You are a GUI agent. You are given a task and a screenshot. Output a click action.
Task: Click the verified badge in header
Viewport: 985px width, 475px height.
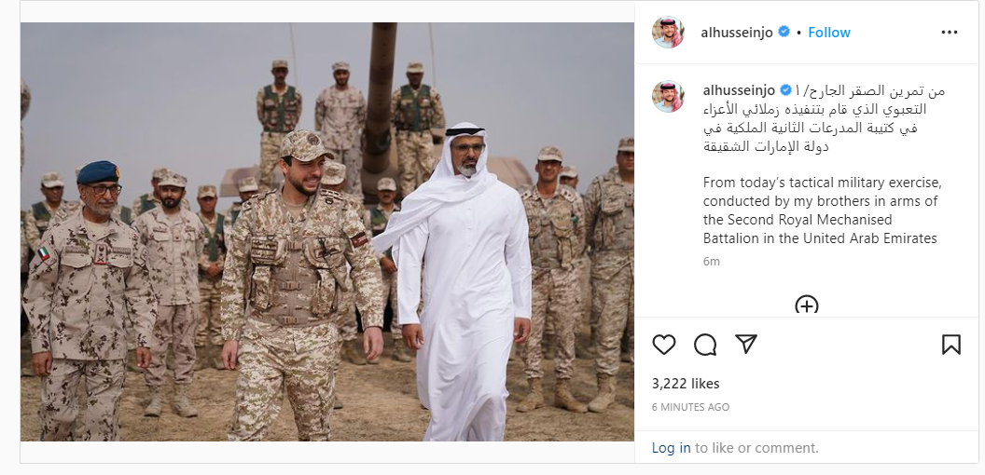pos(784,32)
